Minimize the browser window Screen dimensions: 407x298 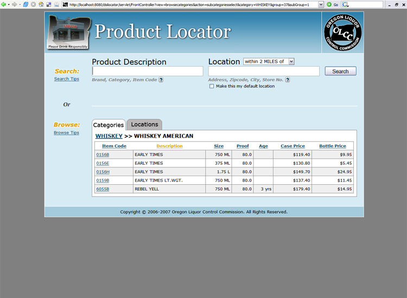pyautogui.click(x=389, y=5)
